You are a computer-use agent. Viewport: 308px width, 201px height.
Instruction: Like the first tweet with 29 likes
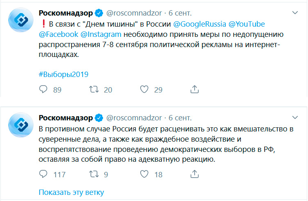pos(144,89)
